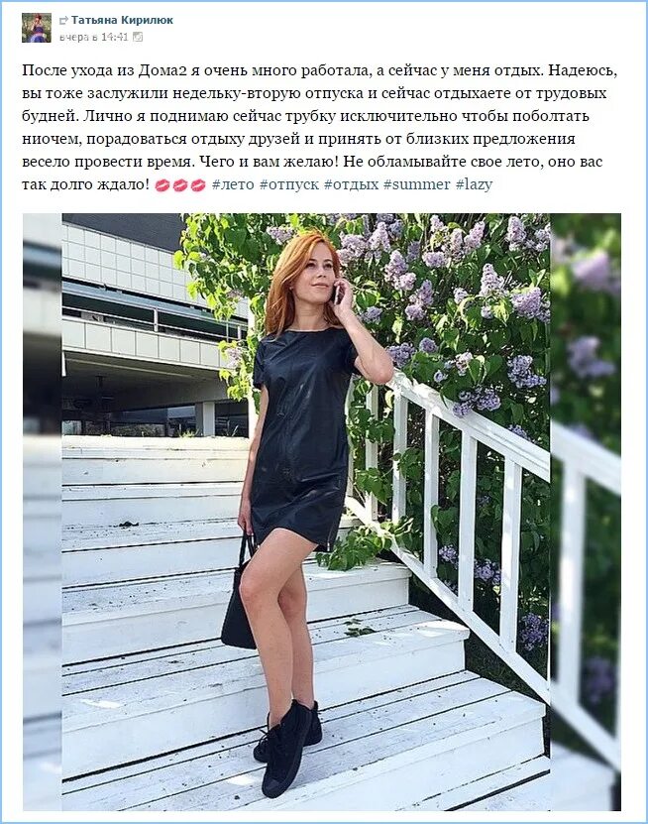Image resolution: width=648 pixels, height=824 pixels.
Task: Click the black sneakers in the photo
Action: tap(287, 741)
